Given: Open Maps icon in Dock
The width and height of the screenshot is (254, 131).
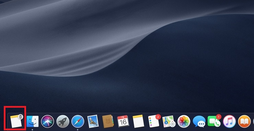Looking at the screenshot, I should [169, 121].
